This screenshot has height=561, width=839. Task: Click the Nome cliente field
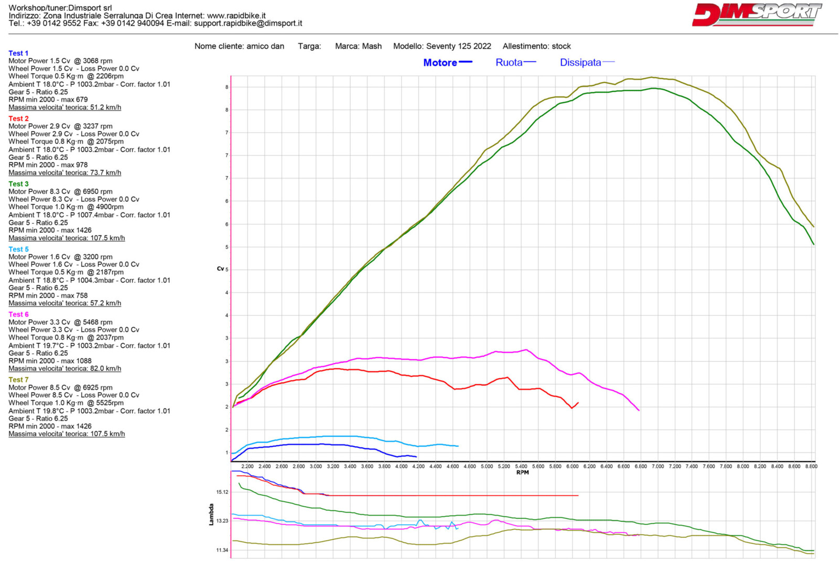(x=239, y=46)
